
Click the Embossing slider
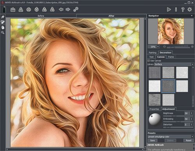click(x=178, y=122)
